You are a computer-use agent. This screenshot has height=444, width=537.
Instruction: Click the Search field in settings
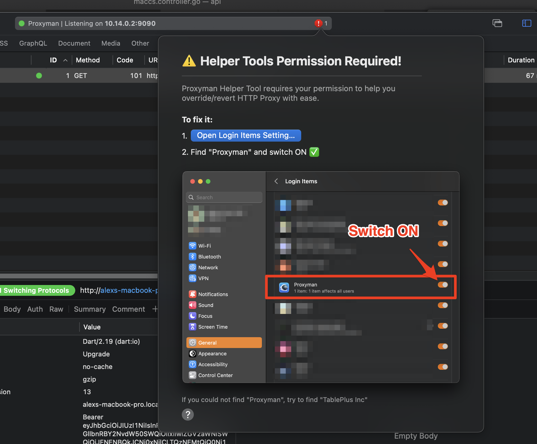(x=224, y=197)
